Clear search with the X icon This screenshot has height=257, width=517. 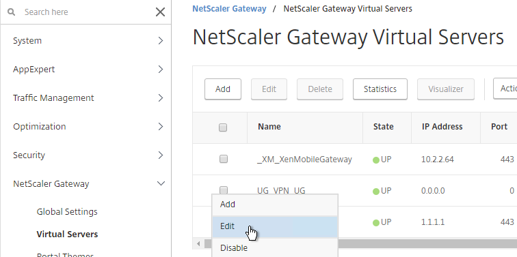160,12
